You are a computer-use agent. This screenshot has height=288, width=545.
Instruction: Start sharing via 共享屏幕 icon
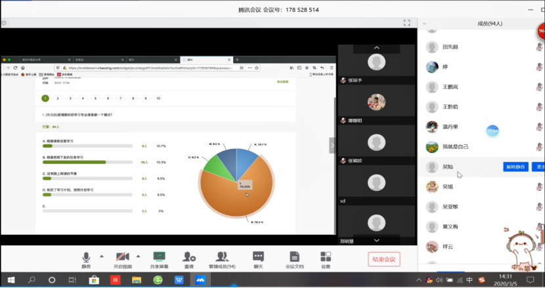tap(159, 257)
